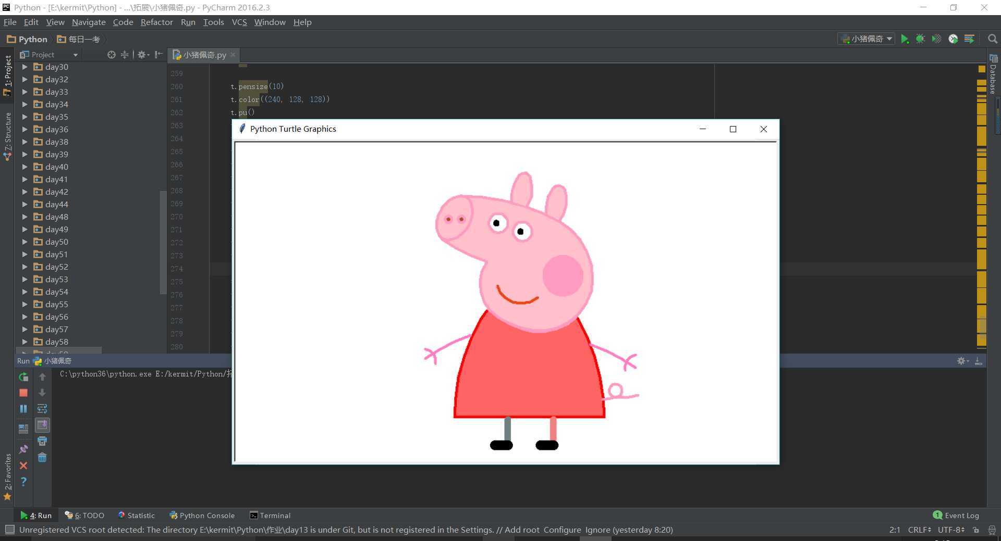Open Run panel settings gear
The height and width of the screenshot is (541, 1001).
(x=962, y=361)
